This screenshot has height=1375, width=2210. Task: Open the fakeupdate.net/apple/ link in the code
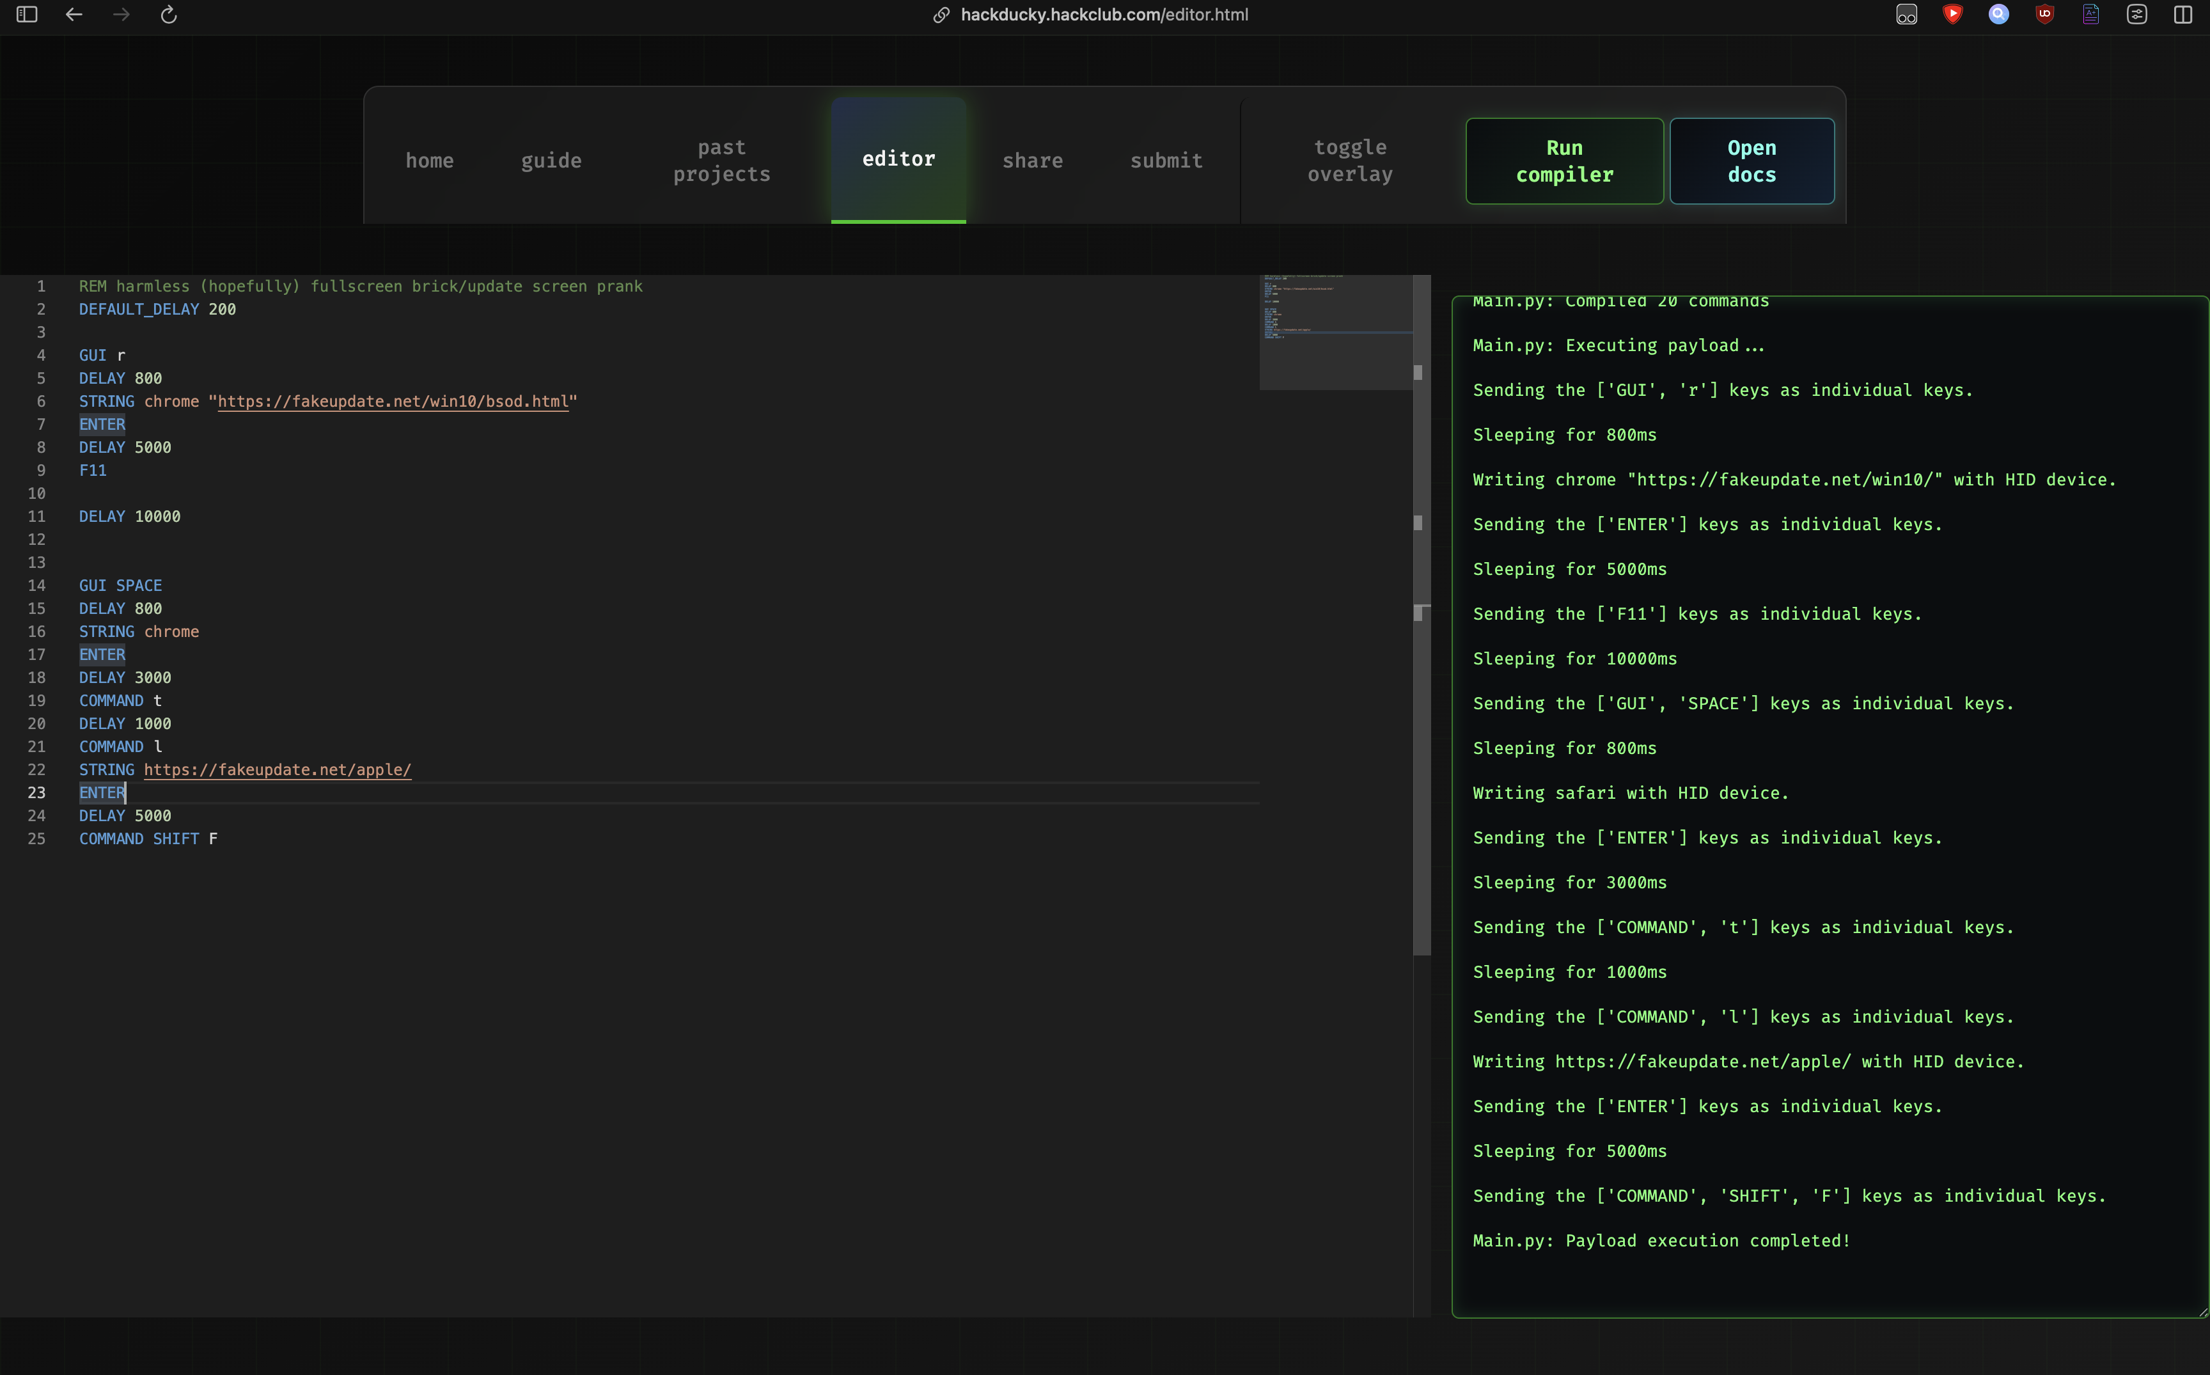(x=278, y=770)
